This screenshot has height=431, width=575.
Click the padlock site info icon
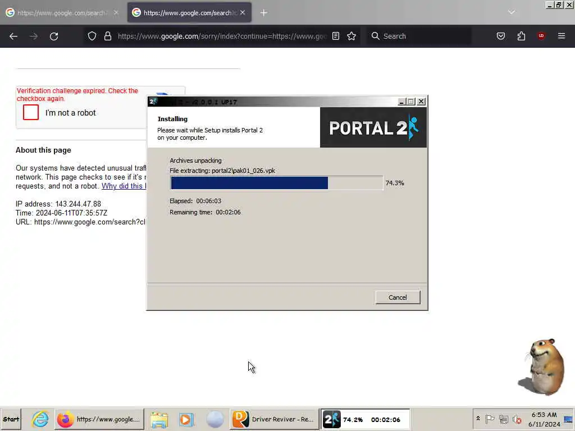107,36
